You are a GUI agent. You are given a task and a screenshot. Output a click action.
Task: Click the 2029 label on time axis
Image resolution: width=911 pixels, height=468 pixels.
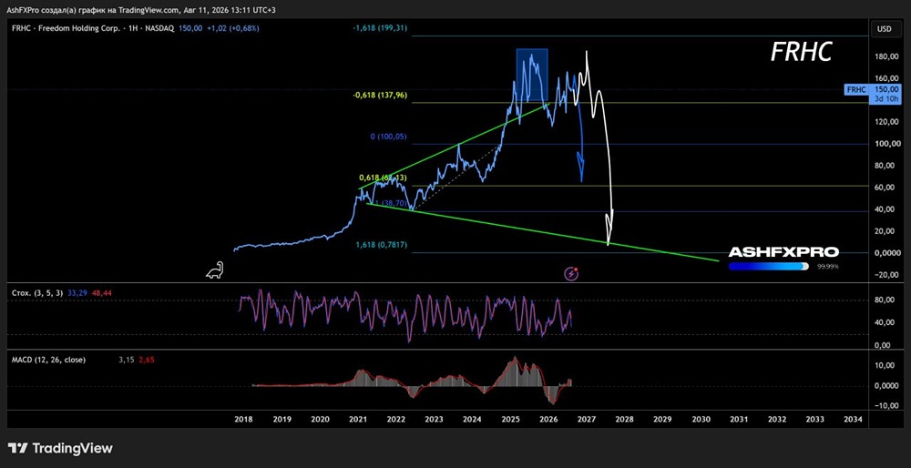663,419
